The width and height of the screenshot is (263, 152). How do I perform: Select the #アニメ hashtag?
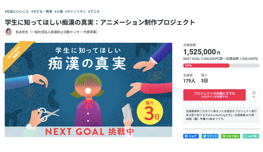click(94, 12)
